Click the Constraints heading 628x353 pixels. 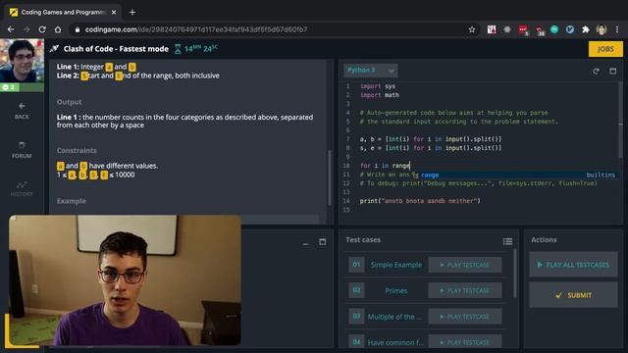tap(77, 150)
